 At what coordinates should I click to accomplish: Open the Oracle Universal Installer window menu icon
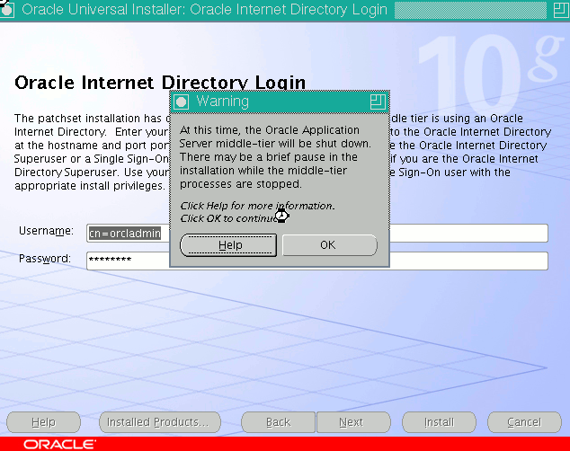click(7, 10)
